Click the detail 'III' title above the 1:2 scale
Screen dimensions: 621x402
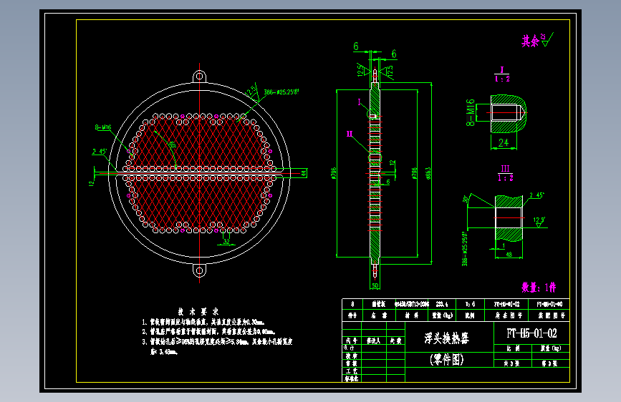click(x=505, y=169)
